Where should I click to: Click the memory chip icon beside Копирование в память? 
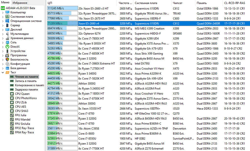(x=12, y=85)
